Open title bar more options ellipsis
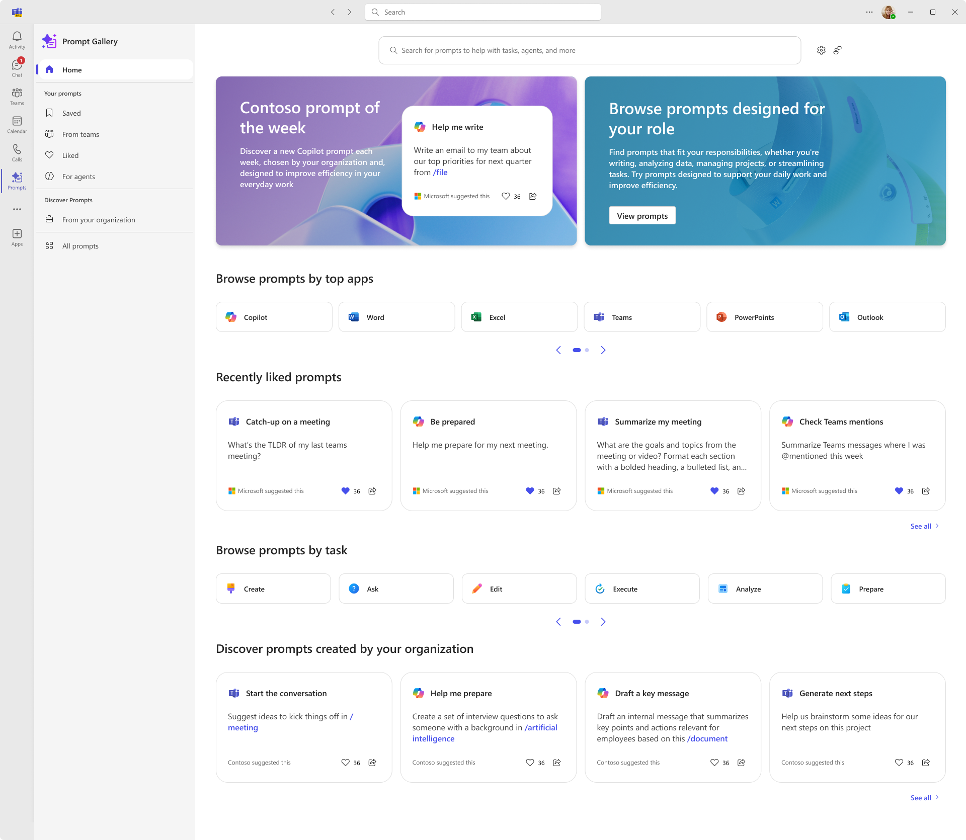This screenshot has height=840, width=966. tap(869, 12)
